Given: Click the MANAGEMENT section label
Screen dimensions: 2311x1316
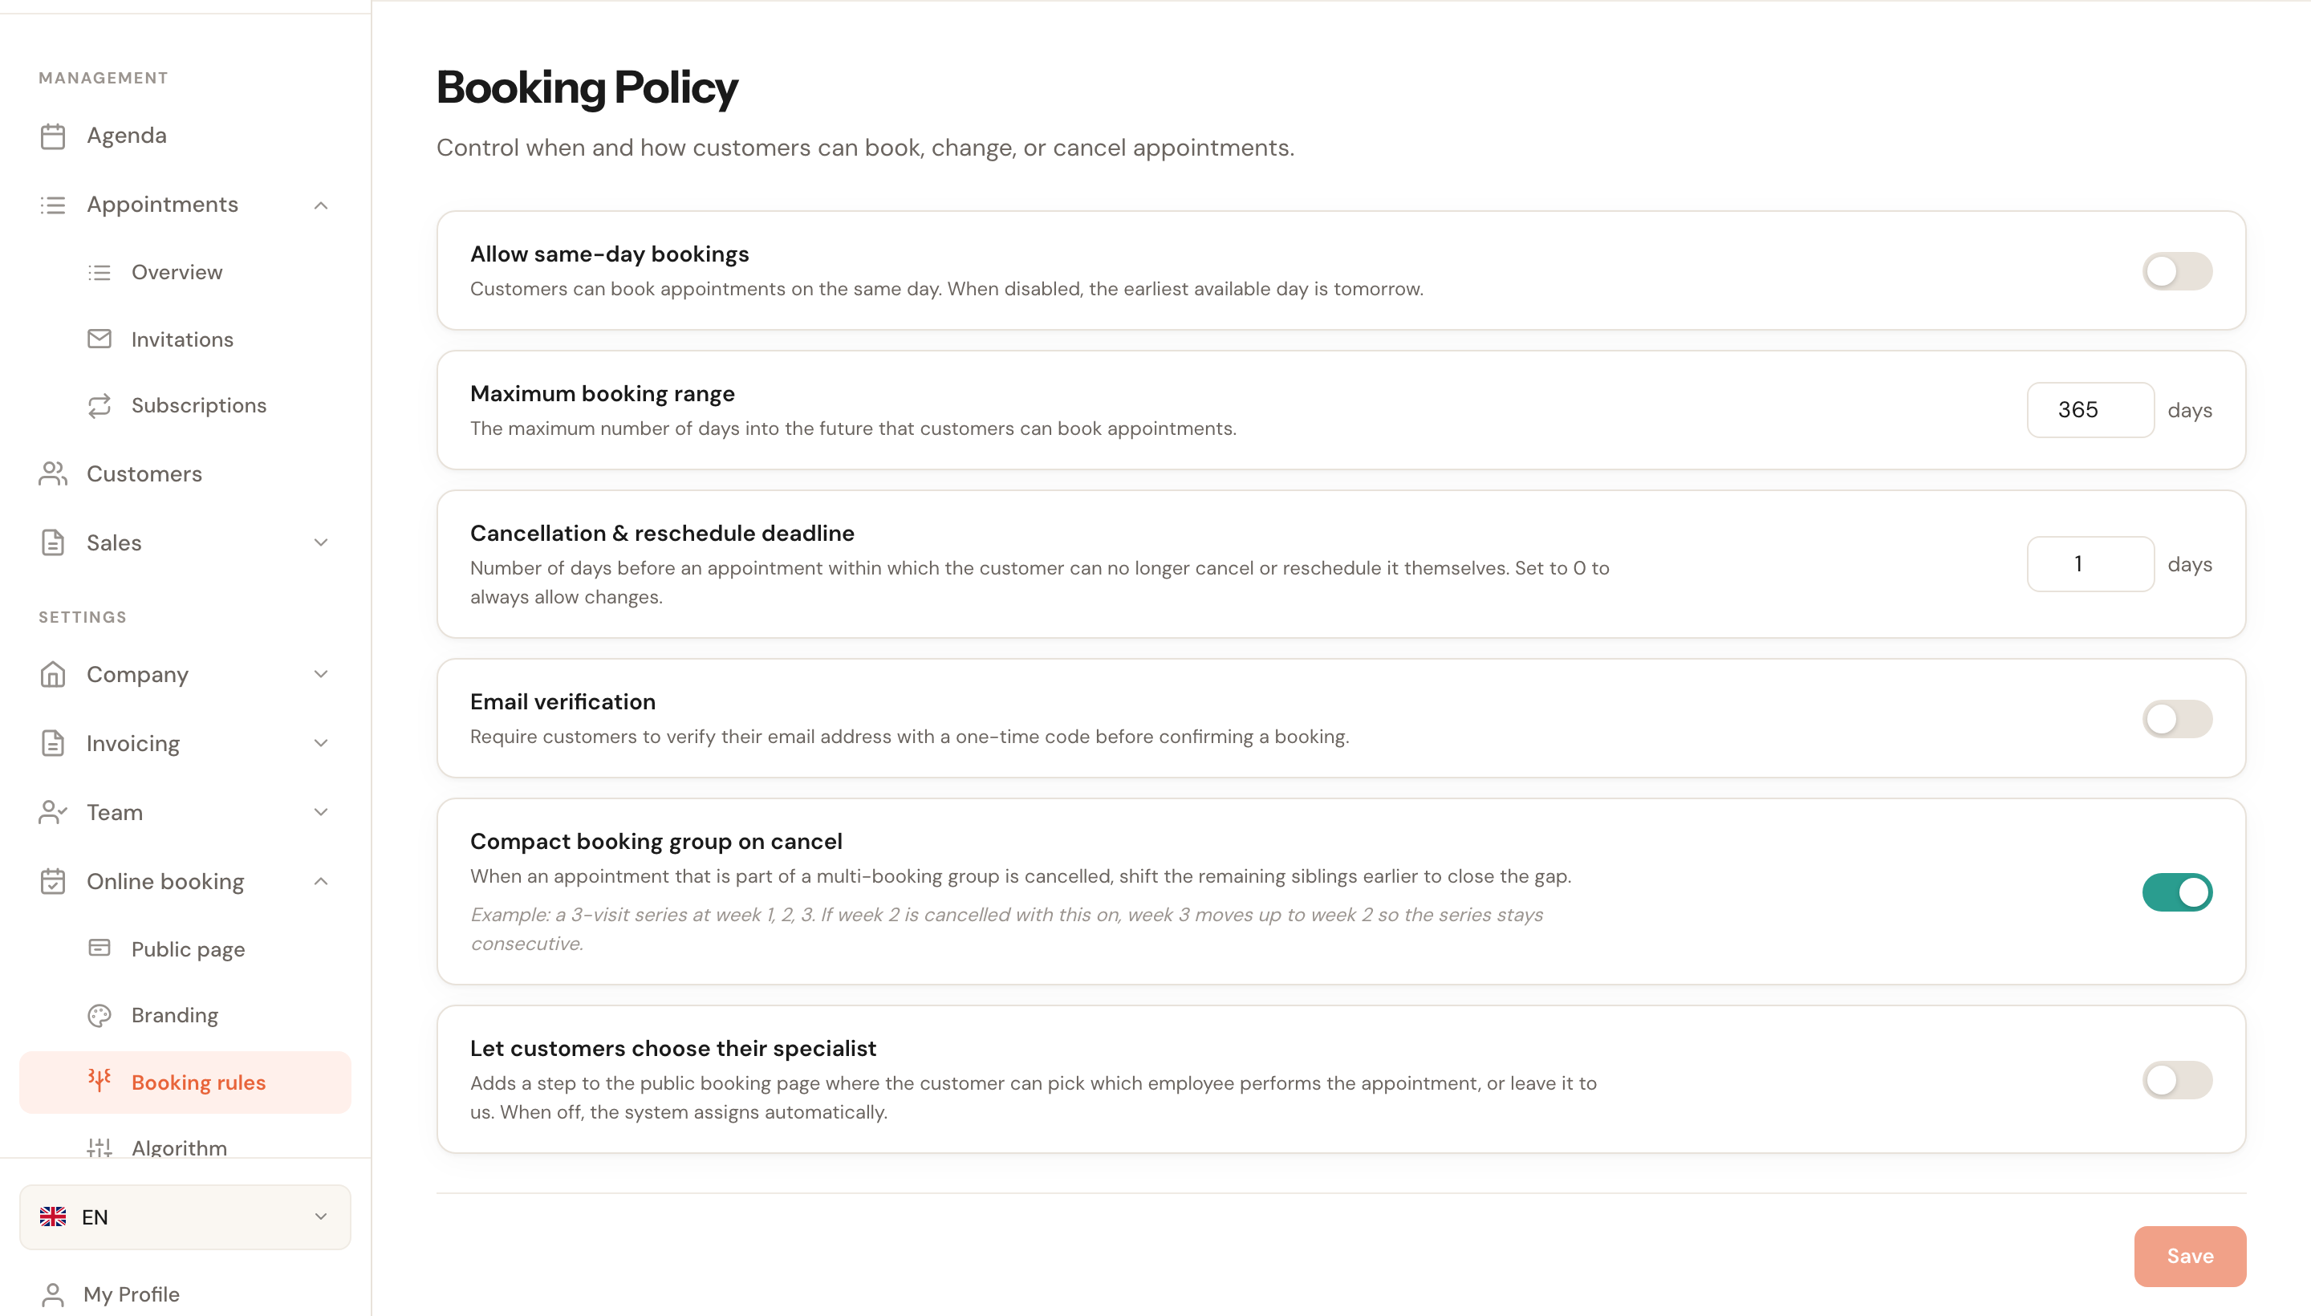Looking at the screenshot, I should [x=103, y=78].
